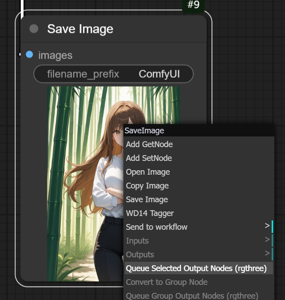
Task: Select the Save Image node title
Action: coord(80,29)
